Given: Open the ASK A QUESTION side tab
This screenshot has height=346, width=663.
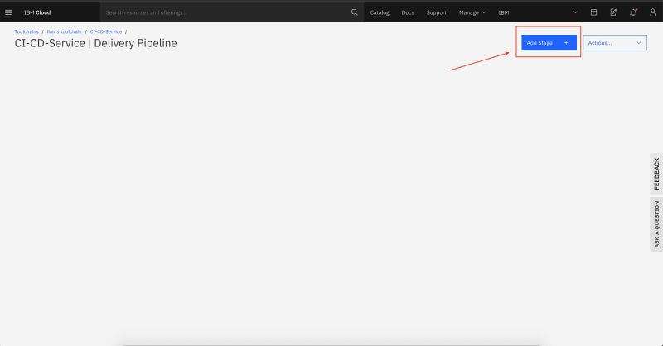Looking at the screenshot, I should pyautogui.click(x=656, y=224).
